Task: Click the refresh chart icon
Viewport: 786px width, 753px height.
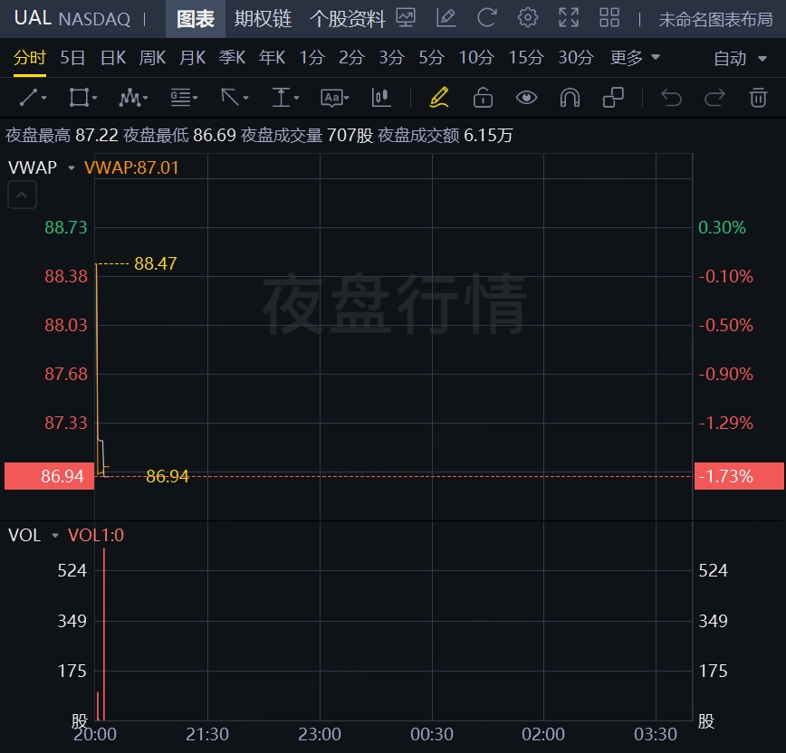Action: (487, 17)
